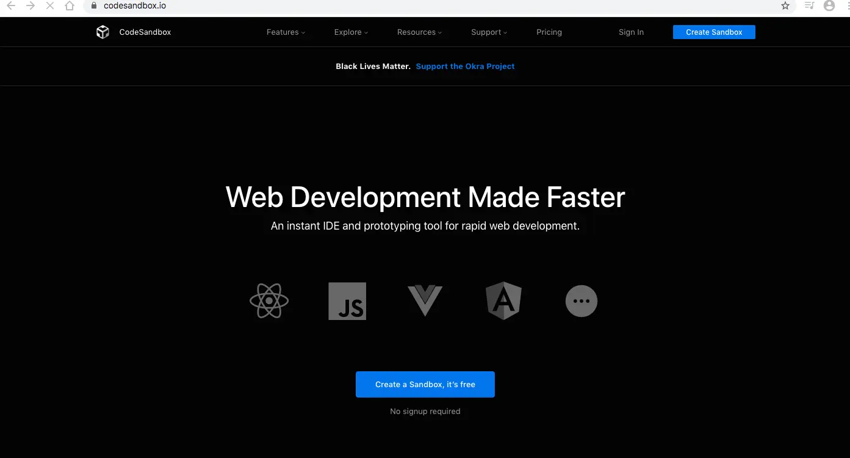This screenshot has height=458, width=850.
Task: View site info via padlock icon
Action: (x=93, y=5)
